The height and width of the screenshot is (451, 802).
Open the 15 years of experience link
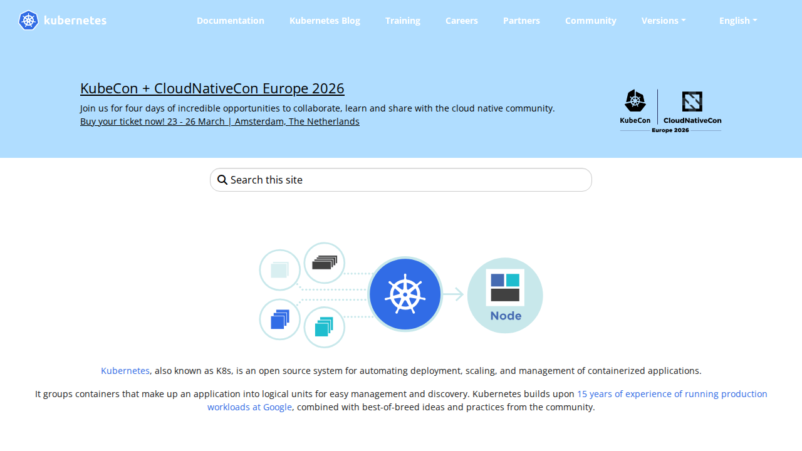672,394
